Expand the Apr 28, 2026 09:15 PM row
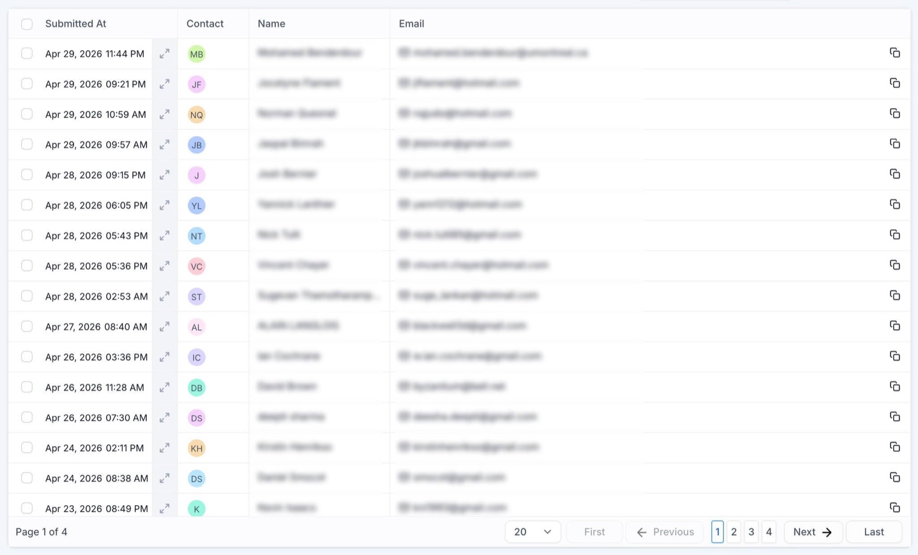The height and width of the screenshot is (555, 918). [x=165, y=175]
